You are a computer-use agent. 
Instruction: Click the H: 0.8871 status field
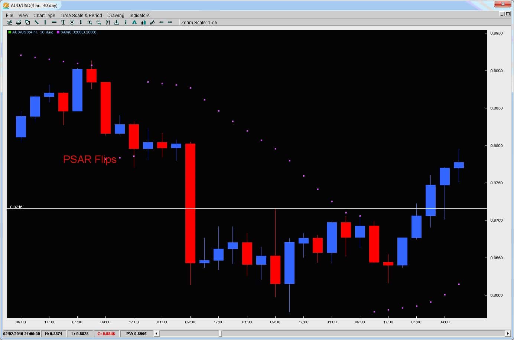coord(54,333)
